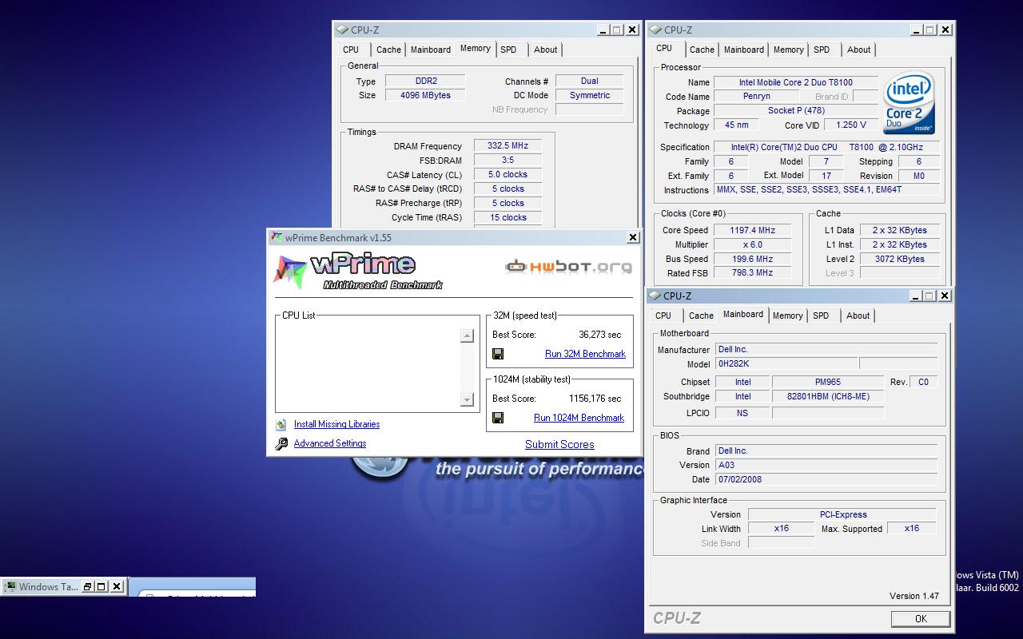The width and height of the screenshot is (1023, 639).
Task: Open the CPU tab in Memory CPU-Z window
Action: coord(351,50)
